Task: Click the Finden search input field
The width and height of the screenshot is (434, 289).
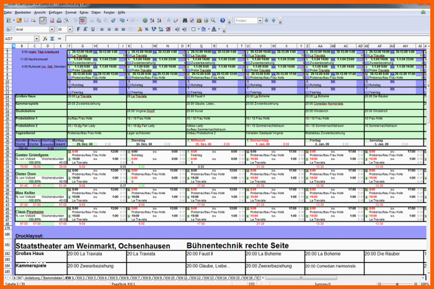Action: 247,20
